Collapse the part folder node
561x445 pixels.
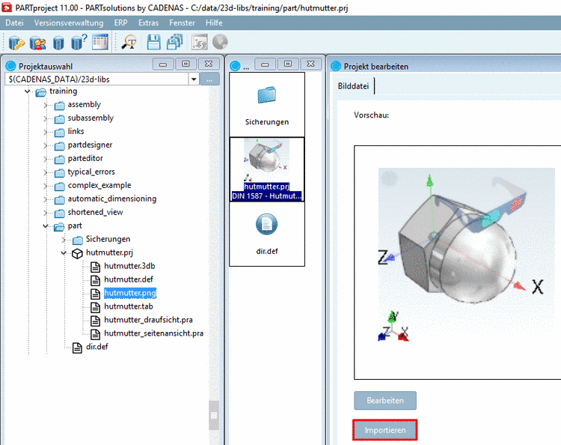(x=46, y=226)
